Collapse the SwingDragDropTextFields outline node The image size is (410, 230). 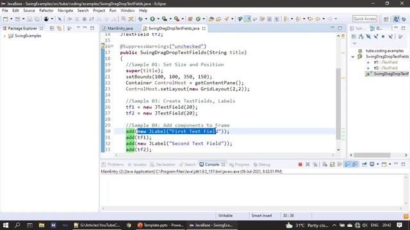(x=353, y=57)
